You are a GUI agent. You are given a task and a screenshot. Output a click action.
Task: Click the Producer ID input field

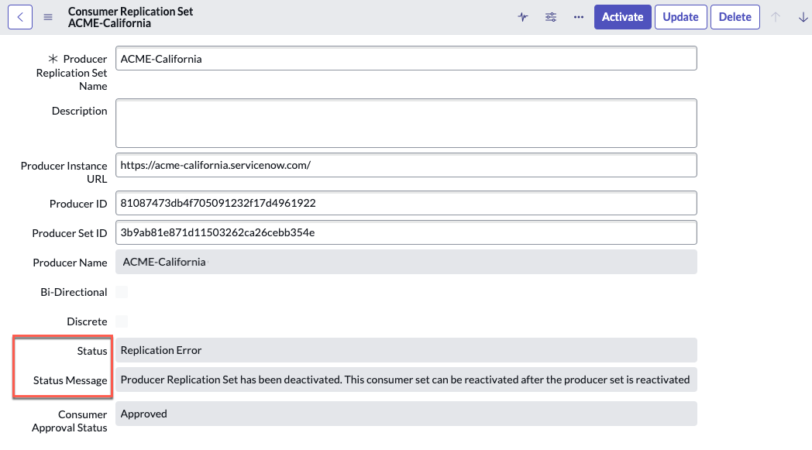point(406,203)
